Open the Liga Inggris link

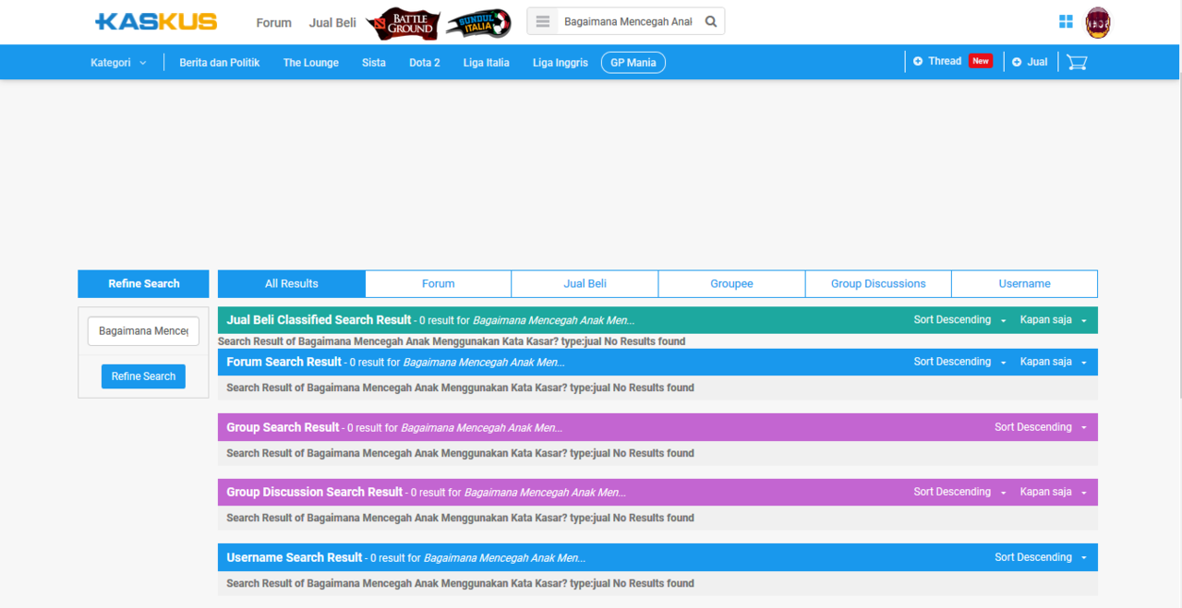(561, 63)
